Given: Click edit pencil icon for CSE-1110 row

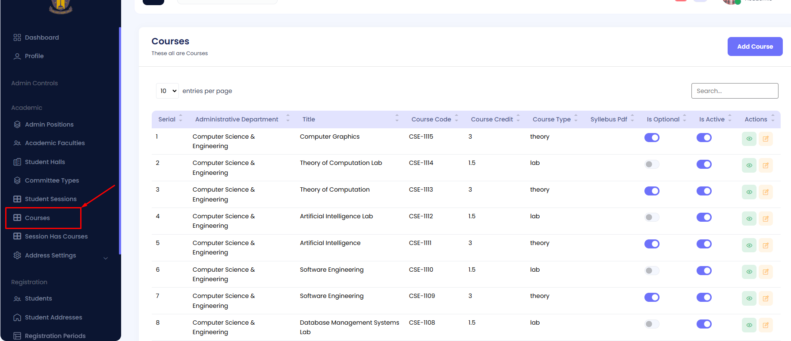Looking at the screenshot, I should 766,272.
